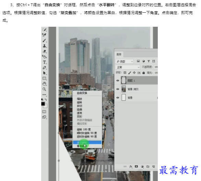Screen dimensions: 201x181
Task: Filter layers by text type
Action: tap(149, 61)
